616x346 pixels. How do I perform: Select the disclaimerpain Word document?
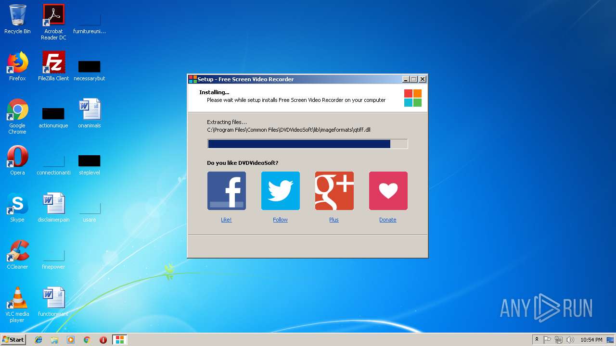point(53,208)
